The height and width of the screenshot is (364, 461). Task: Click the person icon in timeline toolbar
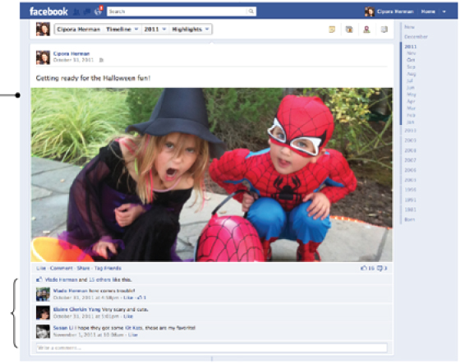point(366,30)
